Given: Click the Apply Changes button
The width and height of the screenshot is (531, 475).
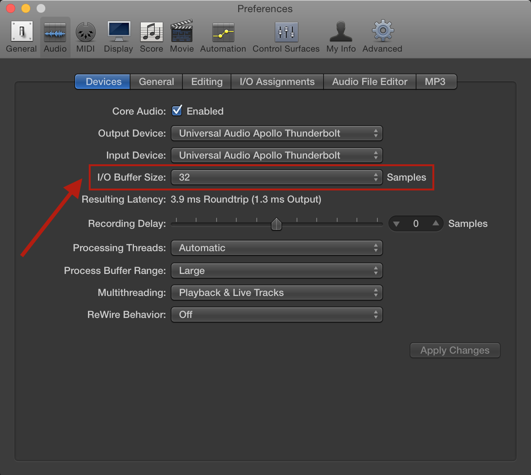Looking at the screenshot, I should [455, 350].
